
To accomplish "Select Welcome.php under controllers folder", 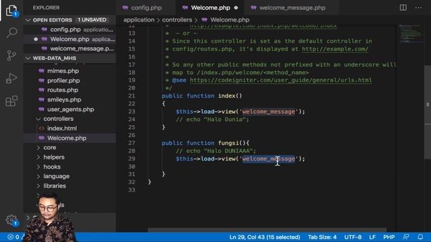I will click(70, 138).
